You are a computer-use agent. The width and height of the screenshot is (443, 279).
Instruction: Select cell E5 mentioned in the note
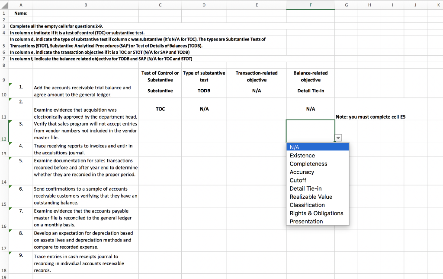257,42
